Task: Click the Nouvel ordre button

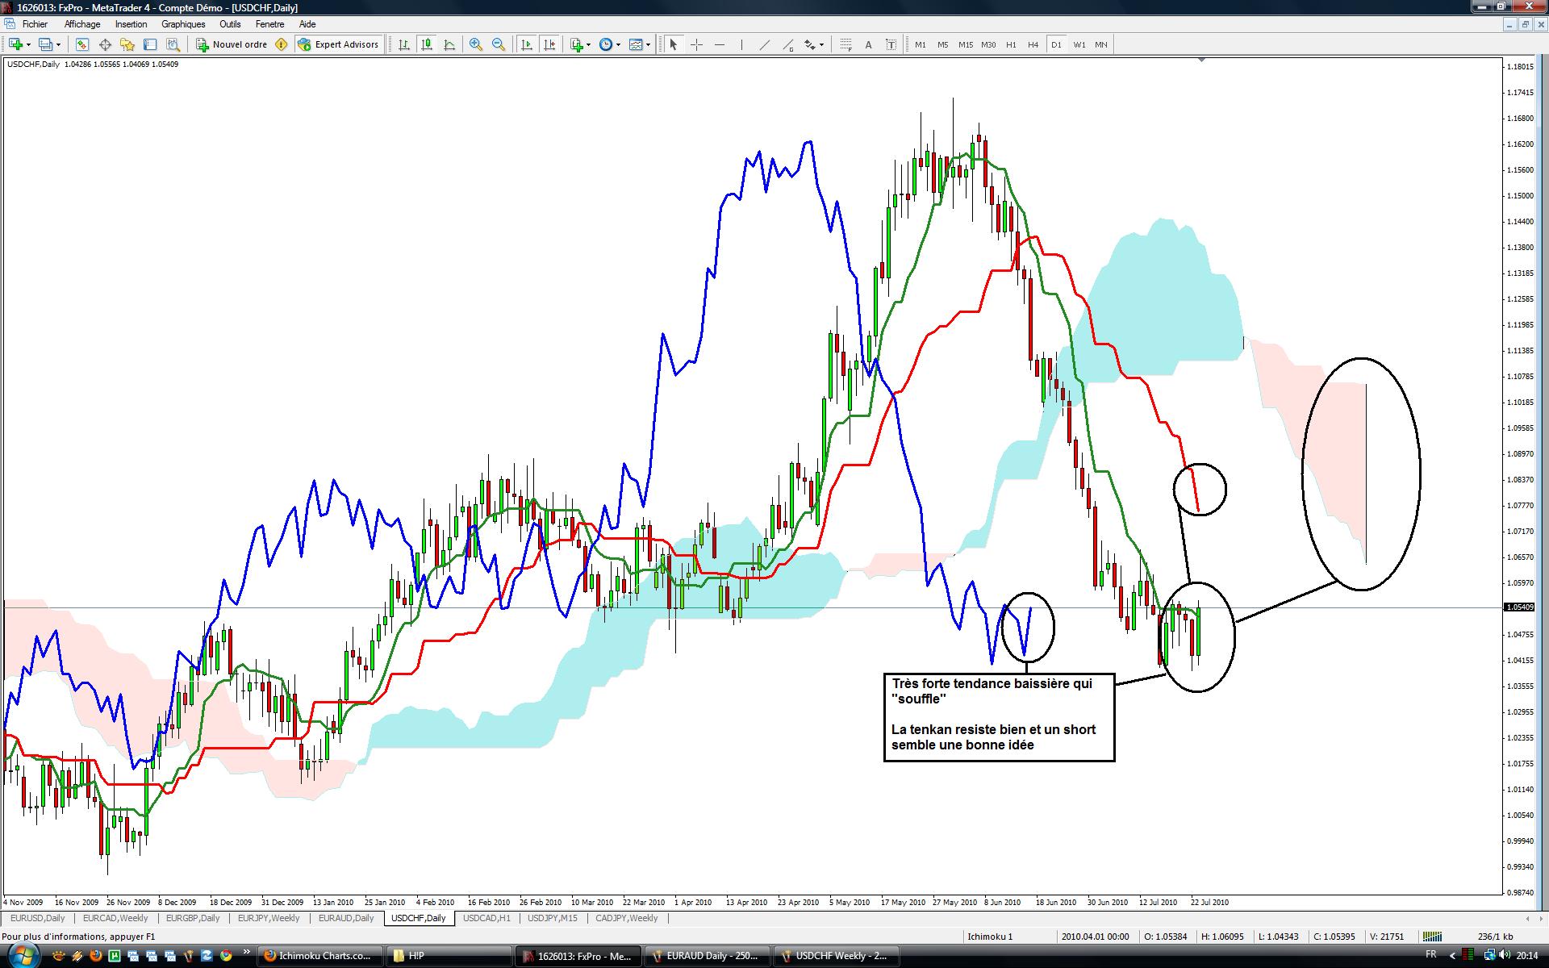Action: (232, 45)
